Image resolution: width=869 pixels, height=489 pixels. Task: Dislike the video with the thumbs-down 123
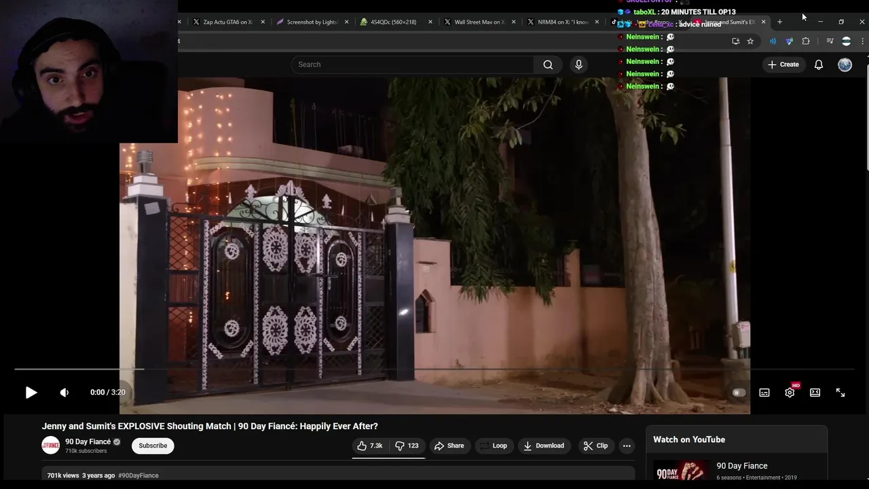tap(407, 446)
